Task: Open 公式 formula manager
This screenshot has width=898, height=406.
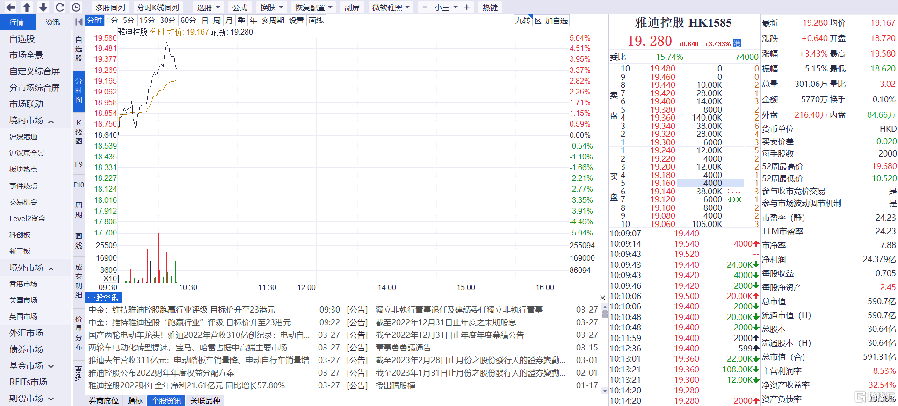Action: [240, 7]
